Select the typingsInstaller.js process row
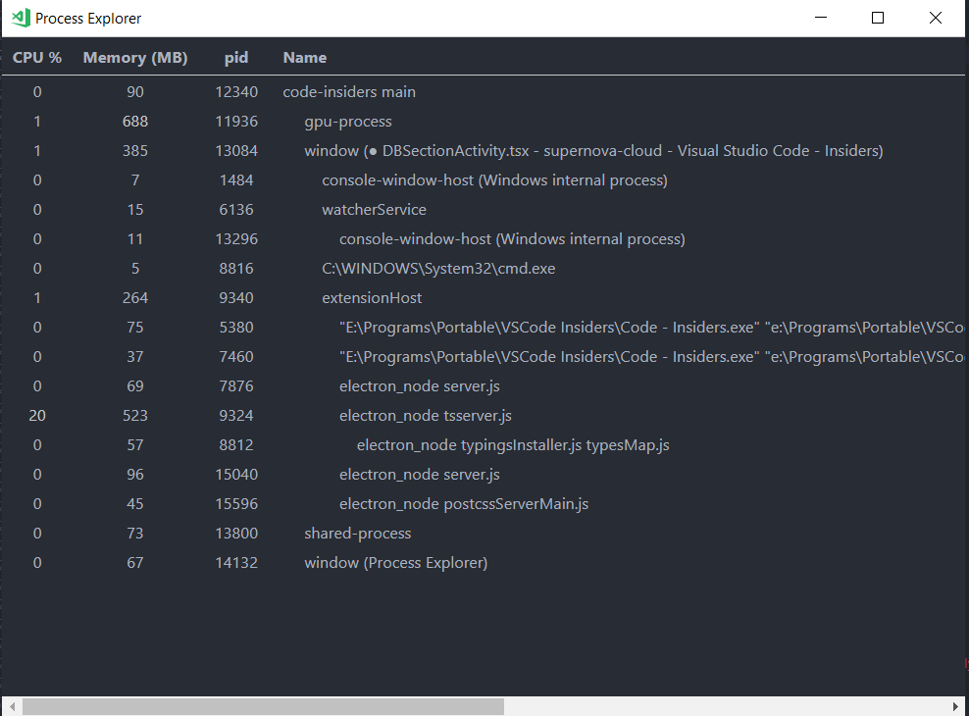 coord(512,444)
